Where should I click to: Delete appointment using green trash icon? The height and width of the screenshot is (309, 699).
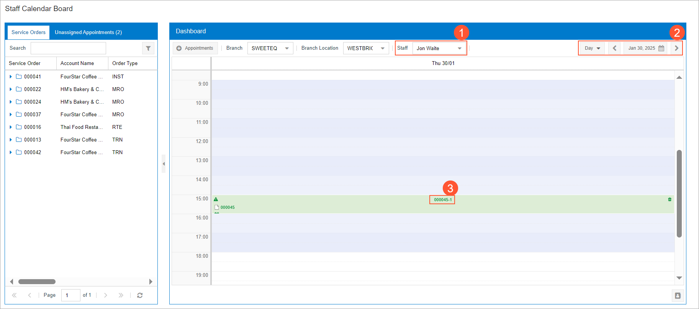pos(670,199)
